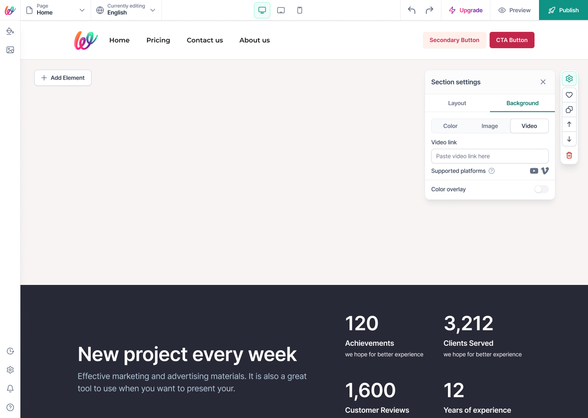Click the site logo in header preview
The image size is (588, 418).
click(86, 40)
